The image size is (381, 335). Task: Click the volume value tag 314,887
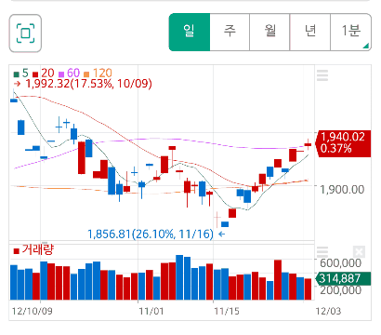click(x=343, y=278)
